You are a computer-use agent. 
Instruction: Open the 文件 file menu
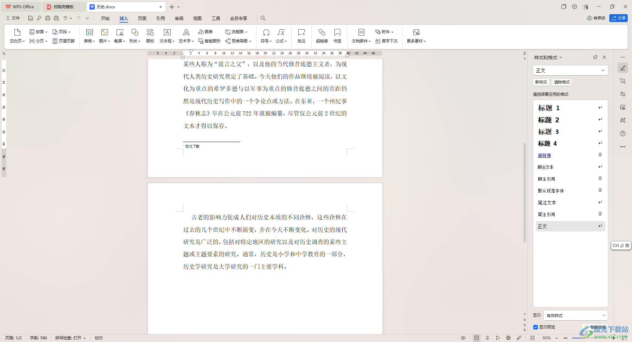click(13, 18)
